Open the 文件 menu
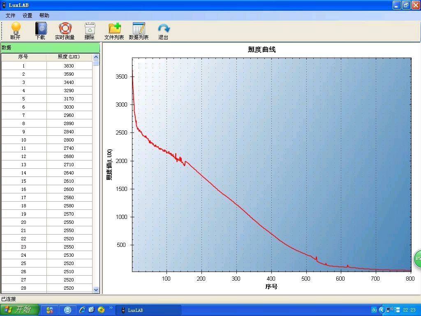The width and height of the screenshot is (421, 316). tap(10, 16)
